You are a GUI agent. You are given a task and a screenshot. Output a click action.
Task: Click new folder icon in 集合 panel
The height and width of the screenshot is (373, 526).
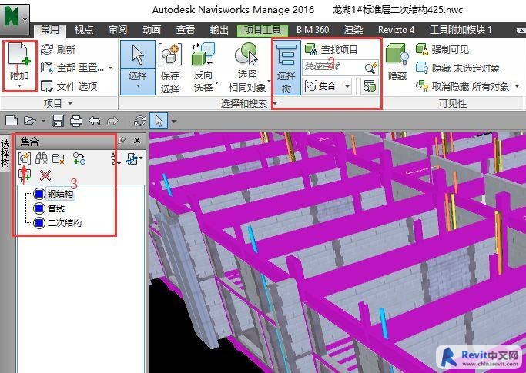(x=59, y=159)
